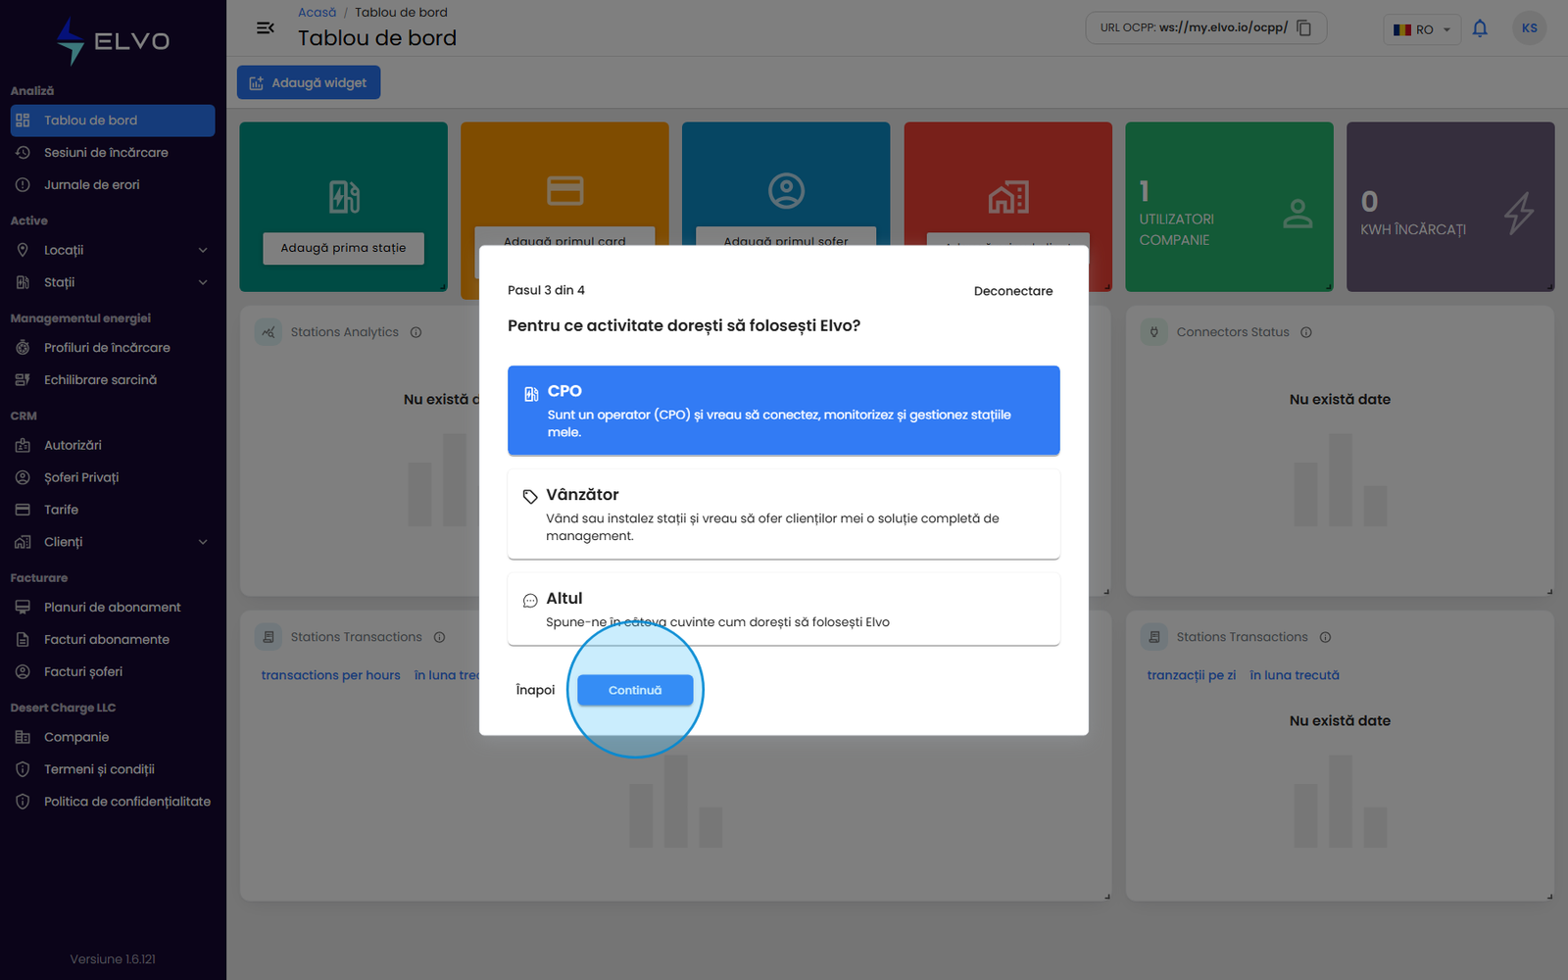The width and height of the screenshot is (1568, 980).
Task: Select tranzacții pe zi tab
Action: (1192, 676)
